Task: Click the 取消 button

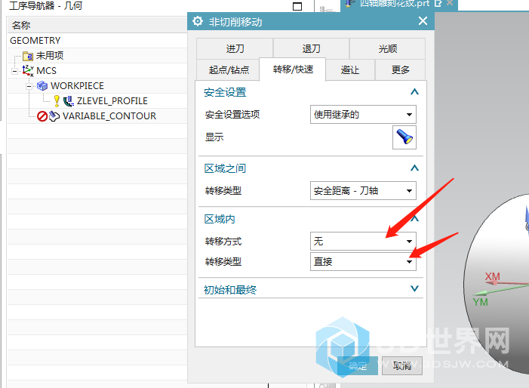Action: pyautogui.click(x=401, y=366)
